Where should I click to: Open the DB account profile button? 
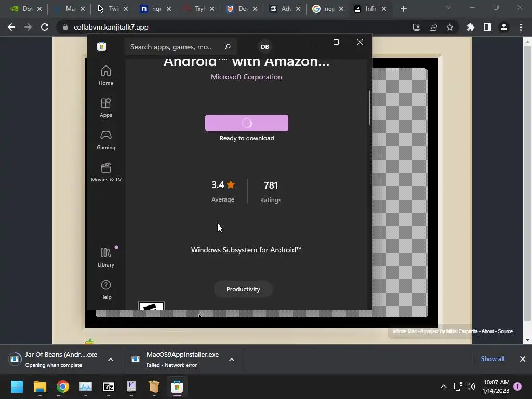[265, 47]
